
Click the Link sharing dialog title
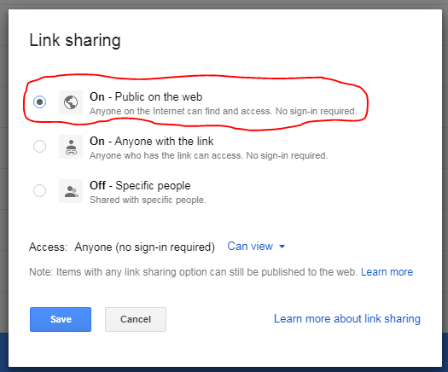(x=75, y=40)
